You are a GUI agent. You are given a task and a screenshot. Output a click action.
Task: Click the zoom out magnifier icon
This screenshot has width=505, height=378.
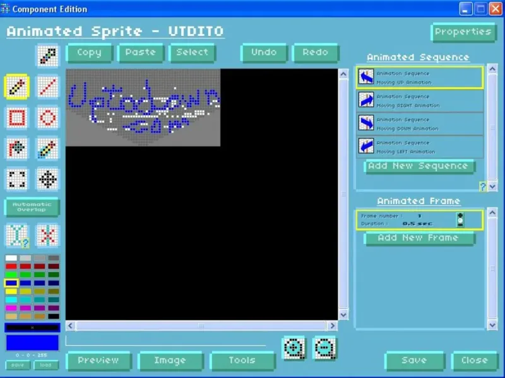click(x=324, y=348)
